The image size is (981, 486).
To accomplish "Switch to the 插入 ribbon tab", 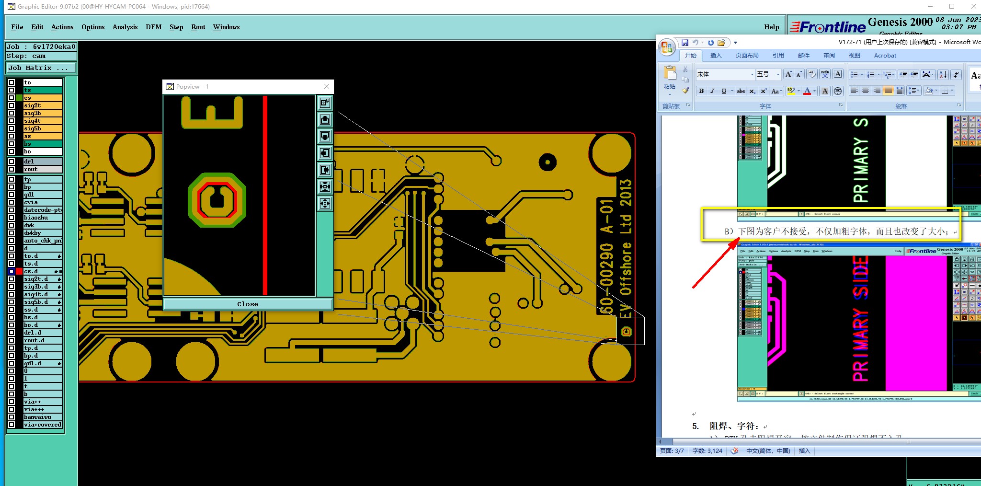I will click(716, 56).
